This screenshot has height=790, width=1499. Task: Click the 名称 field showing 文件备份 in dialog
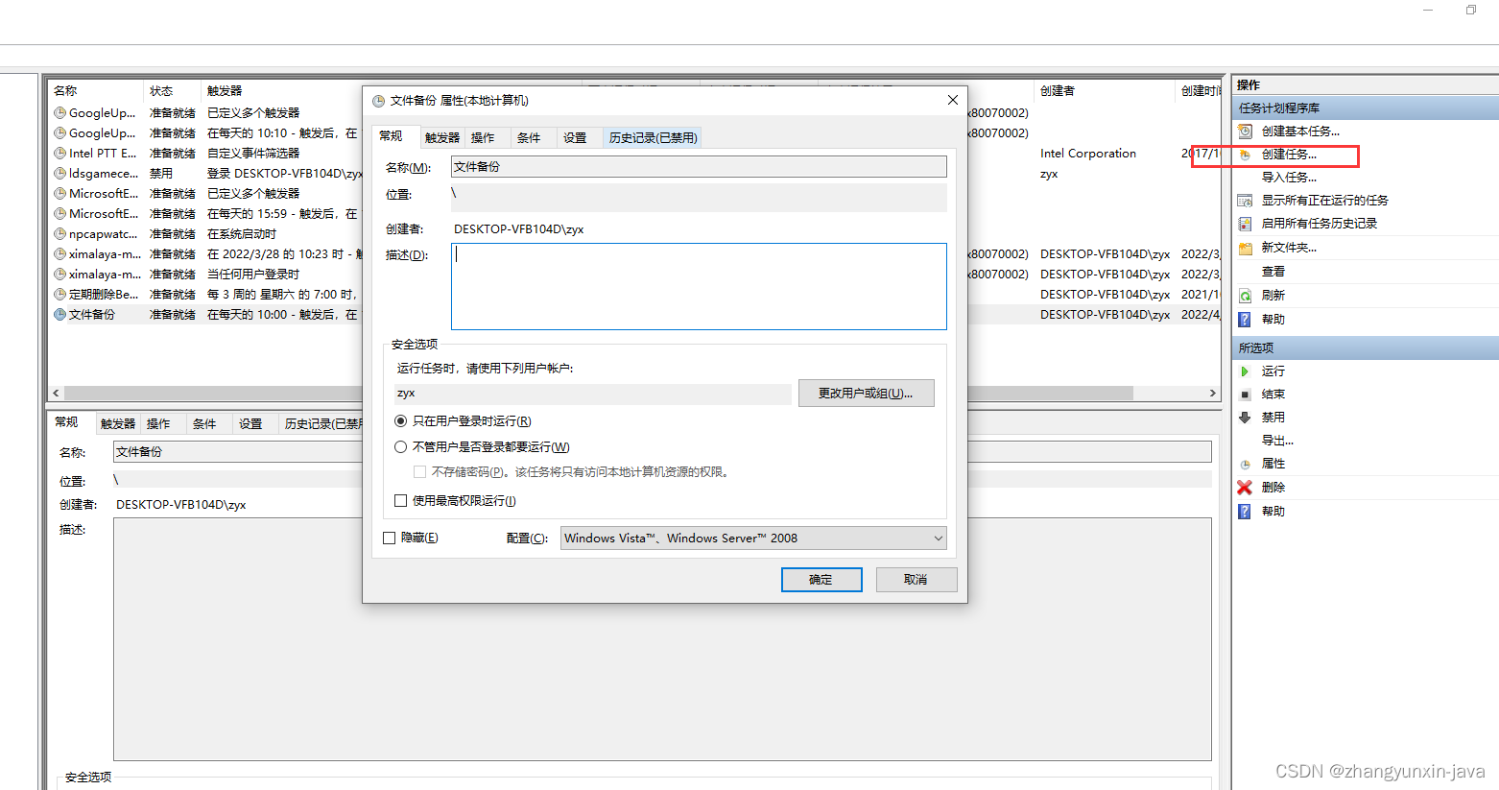point(699,166)
